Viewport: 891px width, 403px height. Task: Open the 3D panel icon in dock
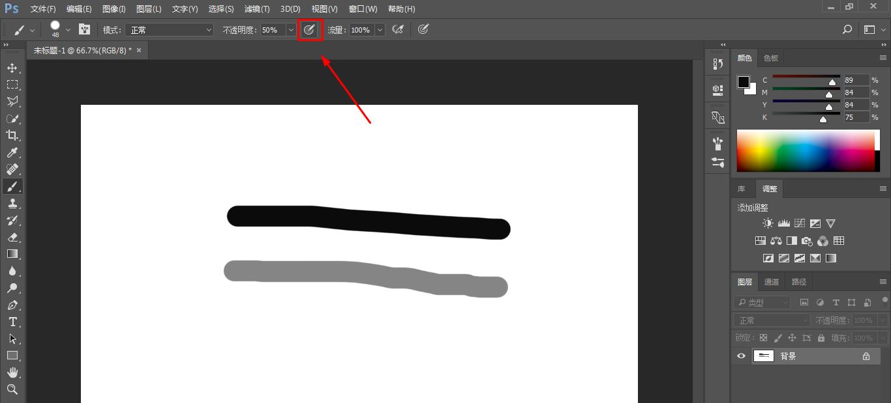(718, 89)
